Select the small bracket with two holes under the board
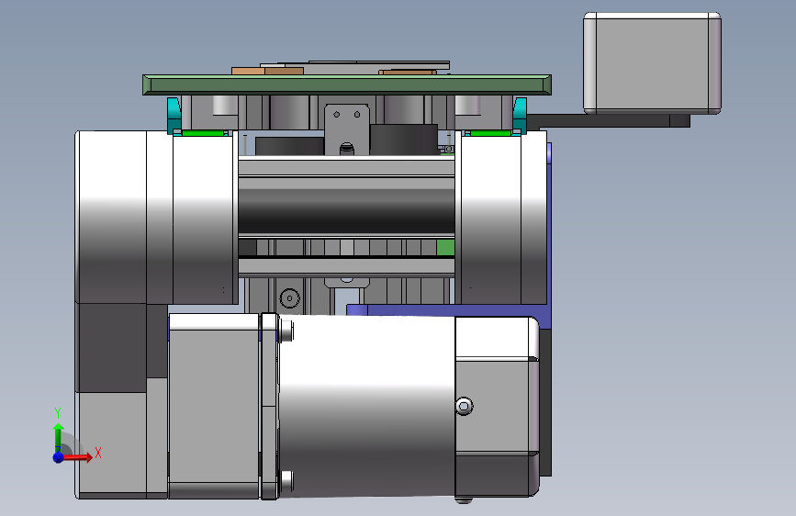This screenshot has height=516, width=796. [x=347, y=129]
